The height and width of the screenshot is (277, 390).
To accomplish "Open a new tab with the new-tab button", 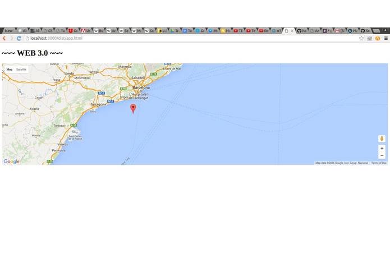I will click(376, 31).
